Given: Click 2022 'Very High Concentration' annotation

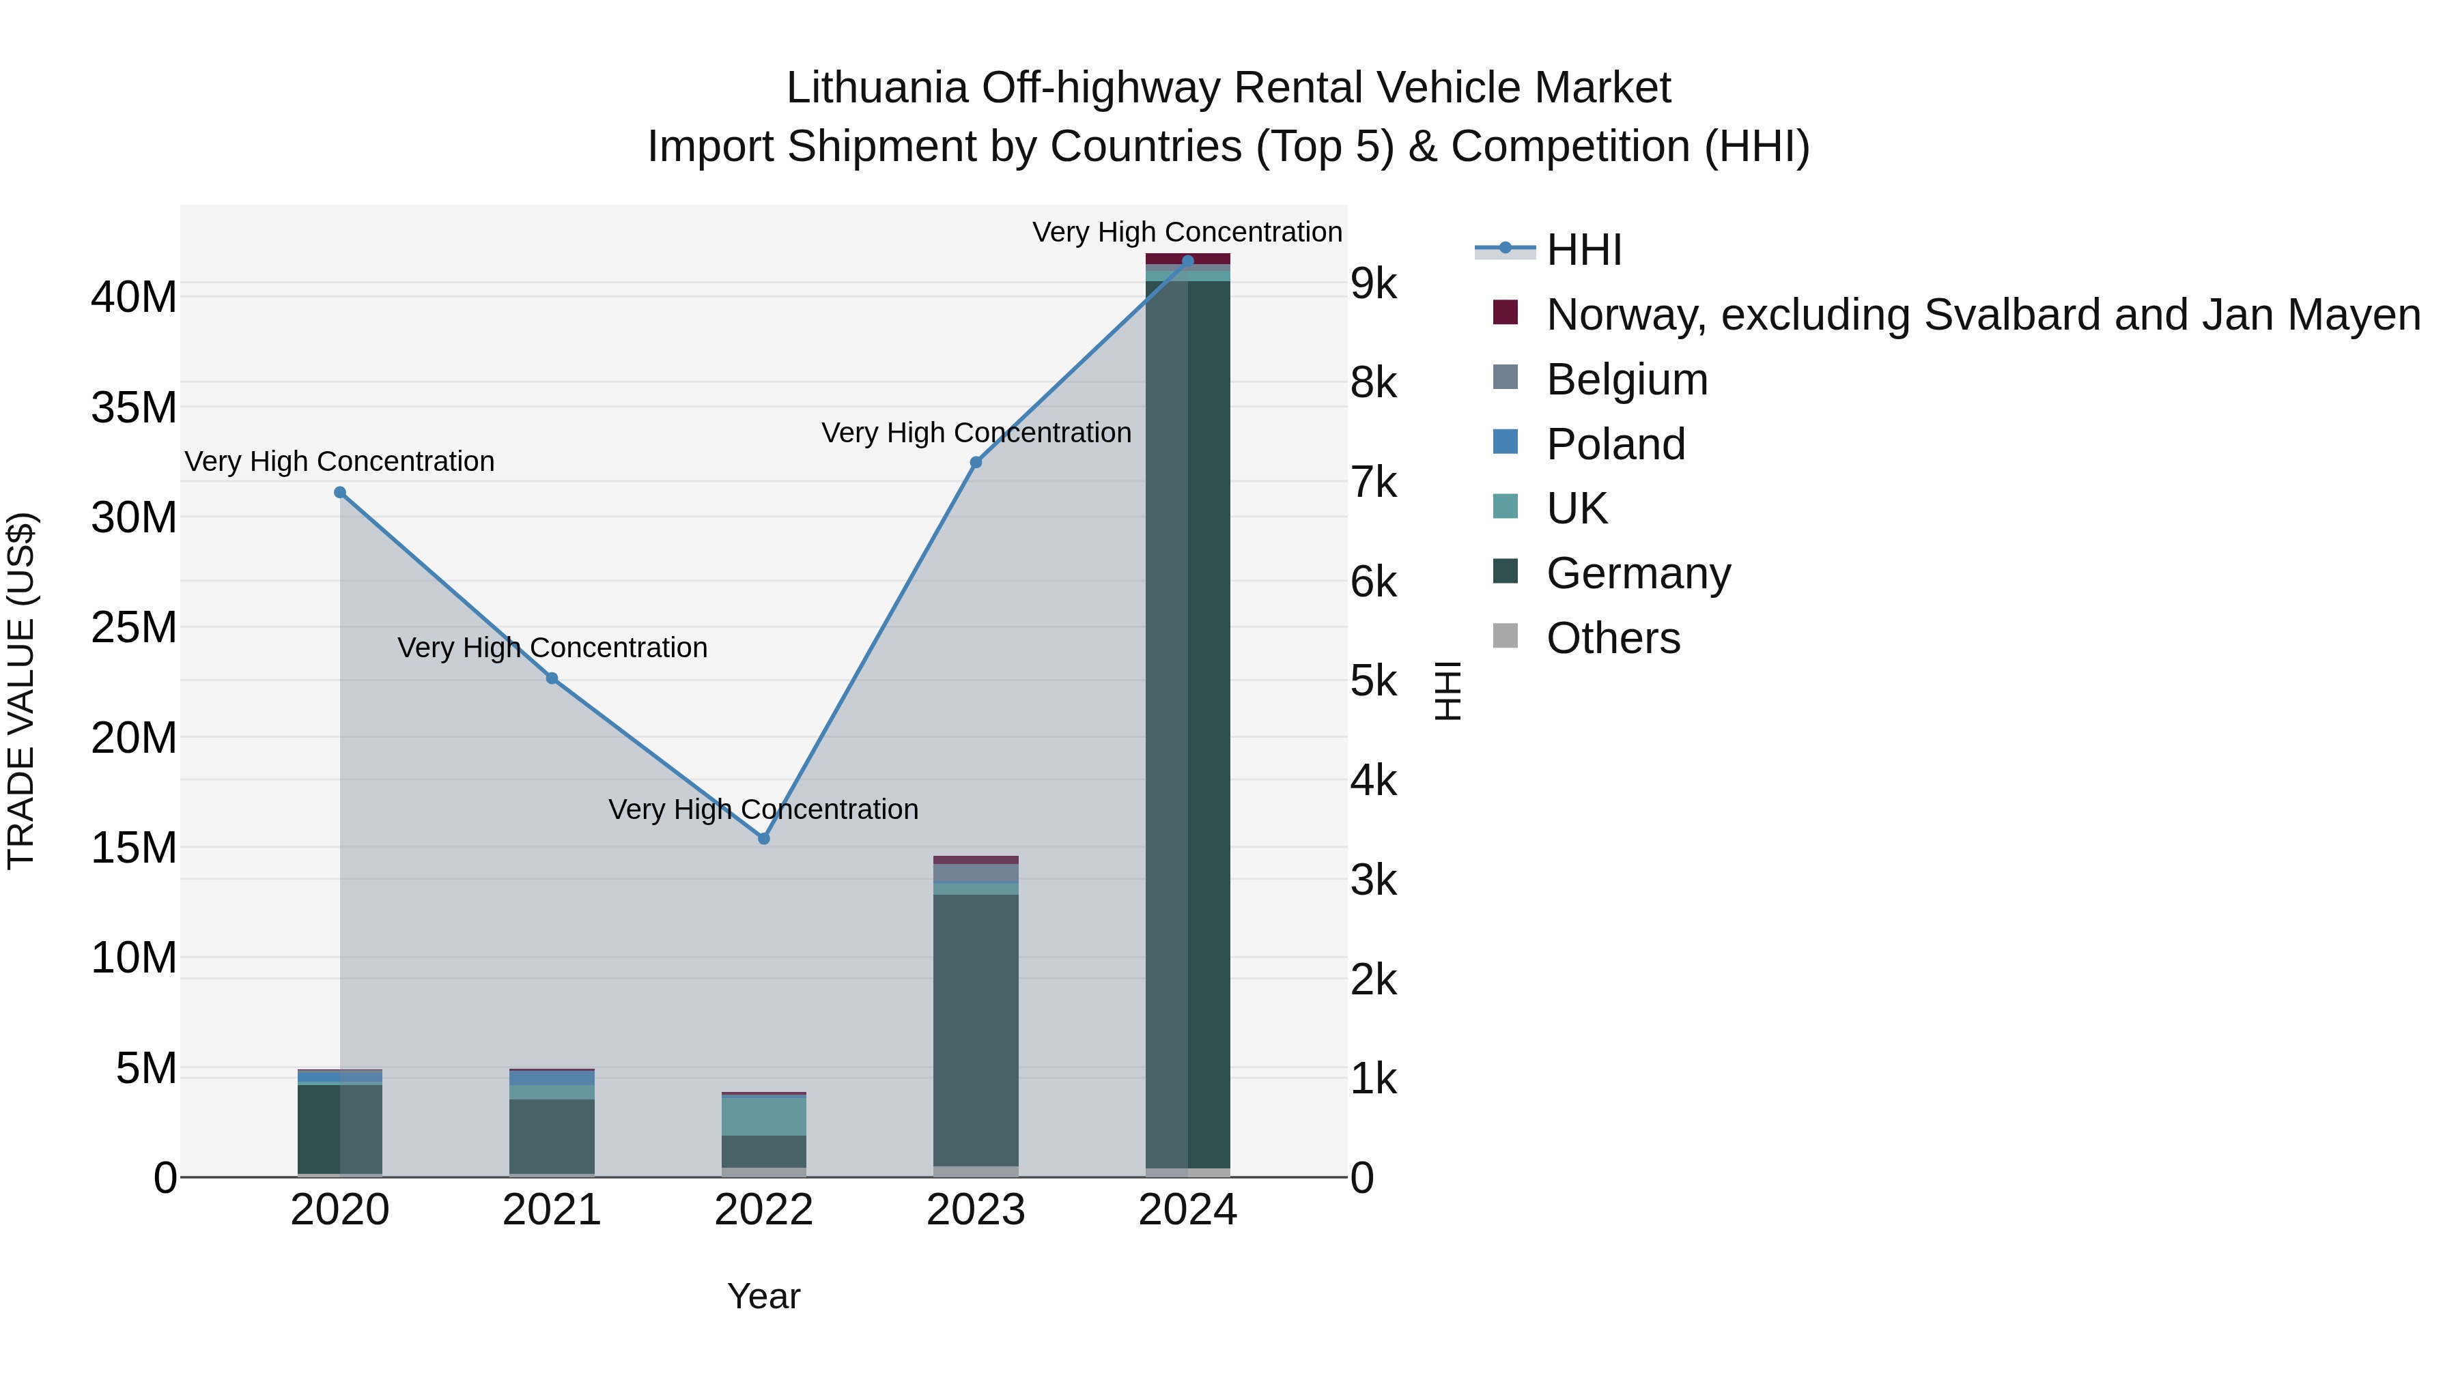Looking at the screenshot, I should tap(763, 809).
